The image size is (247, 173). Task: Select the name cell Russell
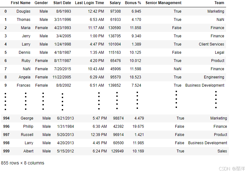pyautogui.click(x=27, y=135)
